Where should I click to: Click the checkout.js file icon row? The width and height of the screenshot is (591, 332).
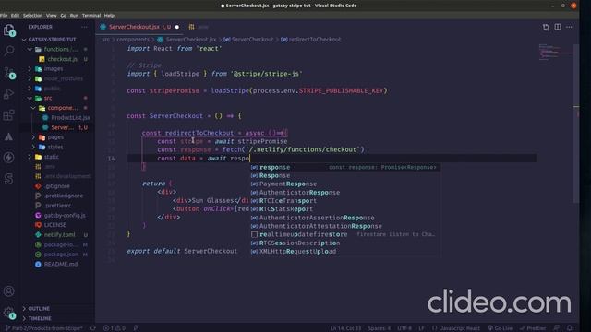[57, 59]
